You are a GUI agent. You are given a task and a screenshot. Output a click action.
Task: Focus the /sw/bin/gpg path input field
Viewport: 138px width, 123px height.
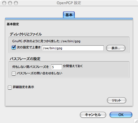[x=73, y=48]
